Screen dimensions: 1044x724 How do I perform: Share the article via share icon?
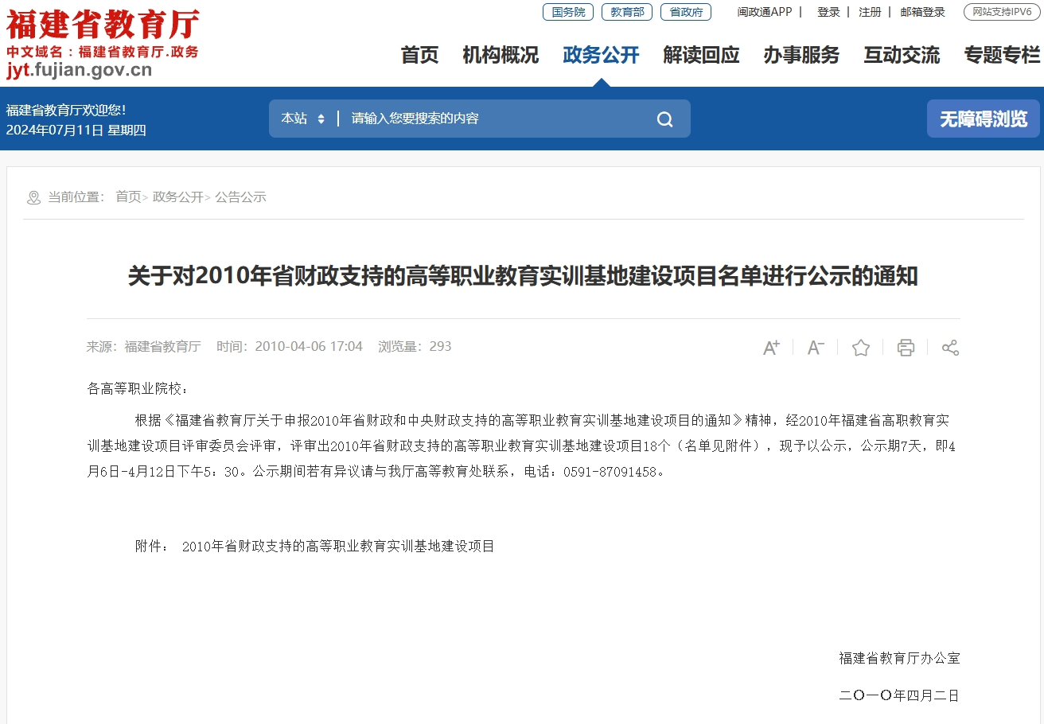point(950,348)
